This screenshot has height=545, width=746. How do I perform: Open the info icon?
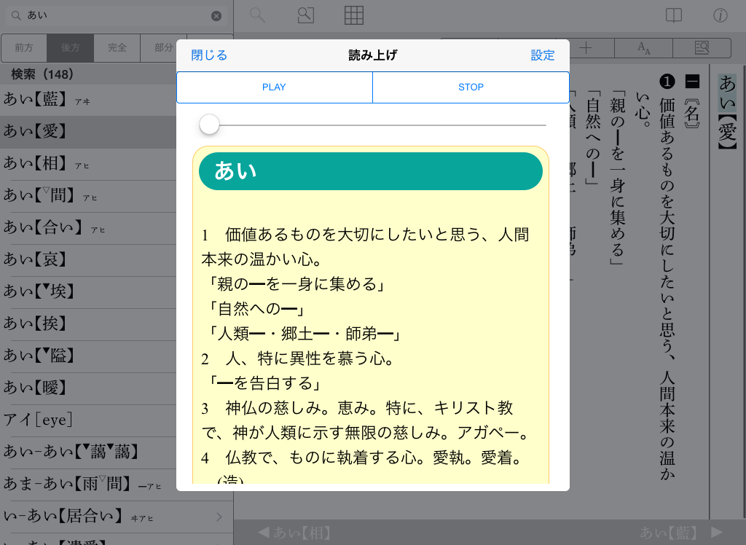click(x=721, y=15)
